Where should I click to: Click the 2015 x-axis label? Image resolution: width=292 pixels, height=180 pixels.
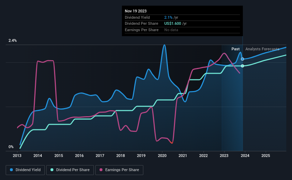[x=59, y=156]
